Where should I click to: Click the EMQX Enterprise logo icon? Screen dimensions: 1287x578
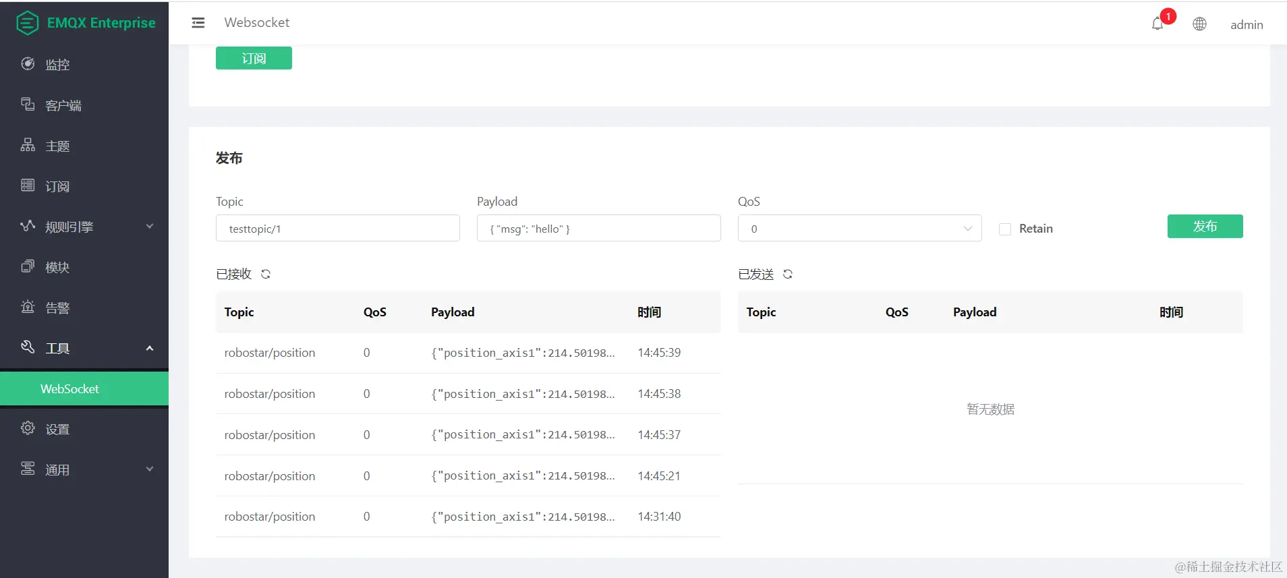pyautogui.click(x=28, y=23)
